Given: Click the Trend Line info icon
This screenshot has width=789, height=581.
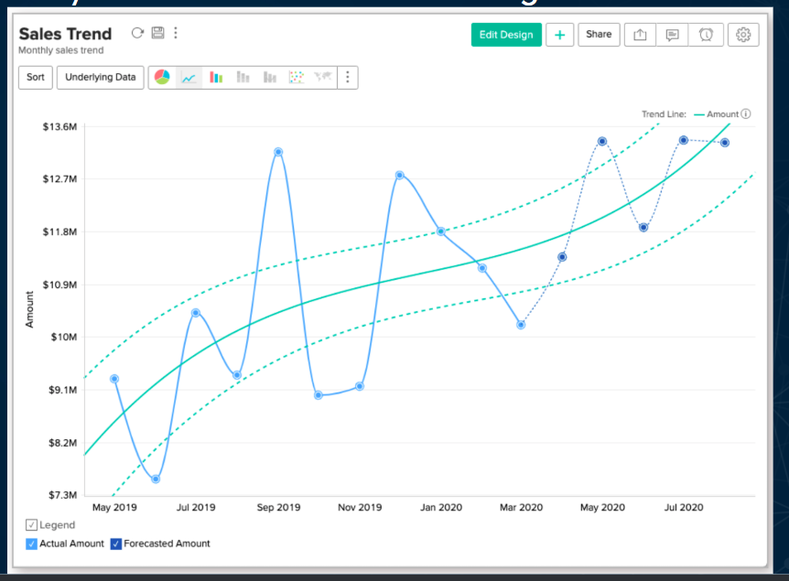Looking at the screenshot, I should [x=746, y=113].
